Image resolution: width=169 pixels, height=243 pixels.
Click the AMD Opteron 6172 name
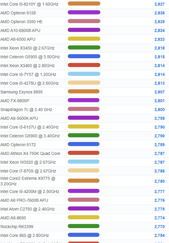pos(18,145)
